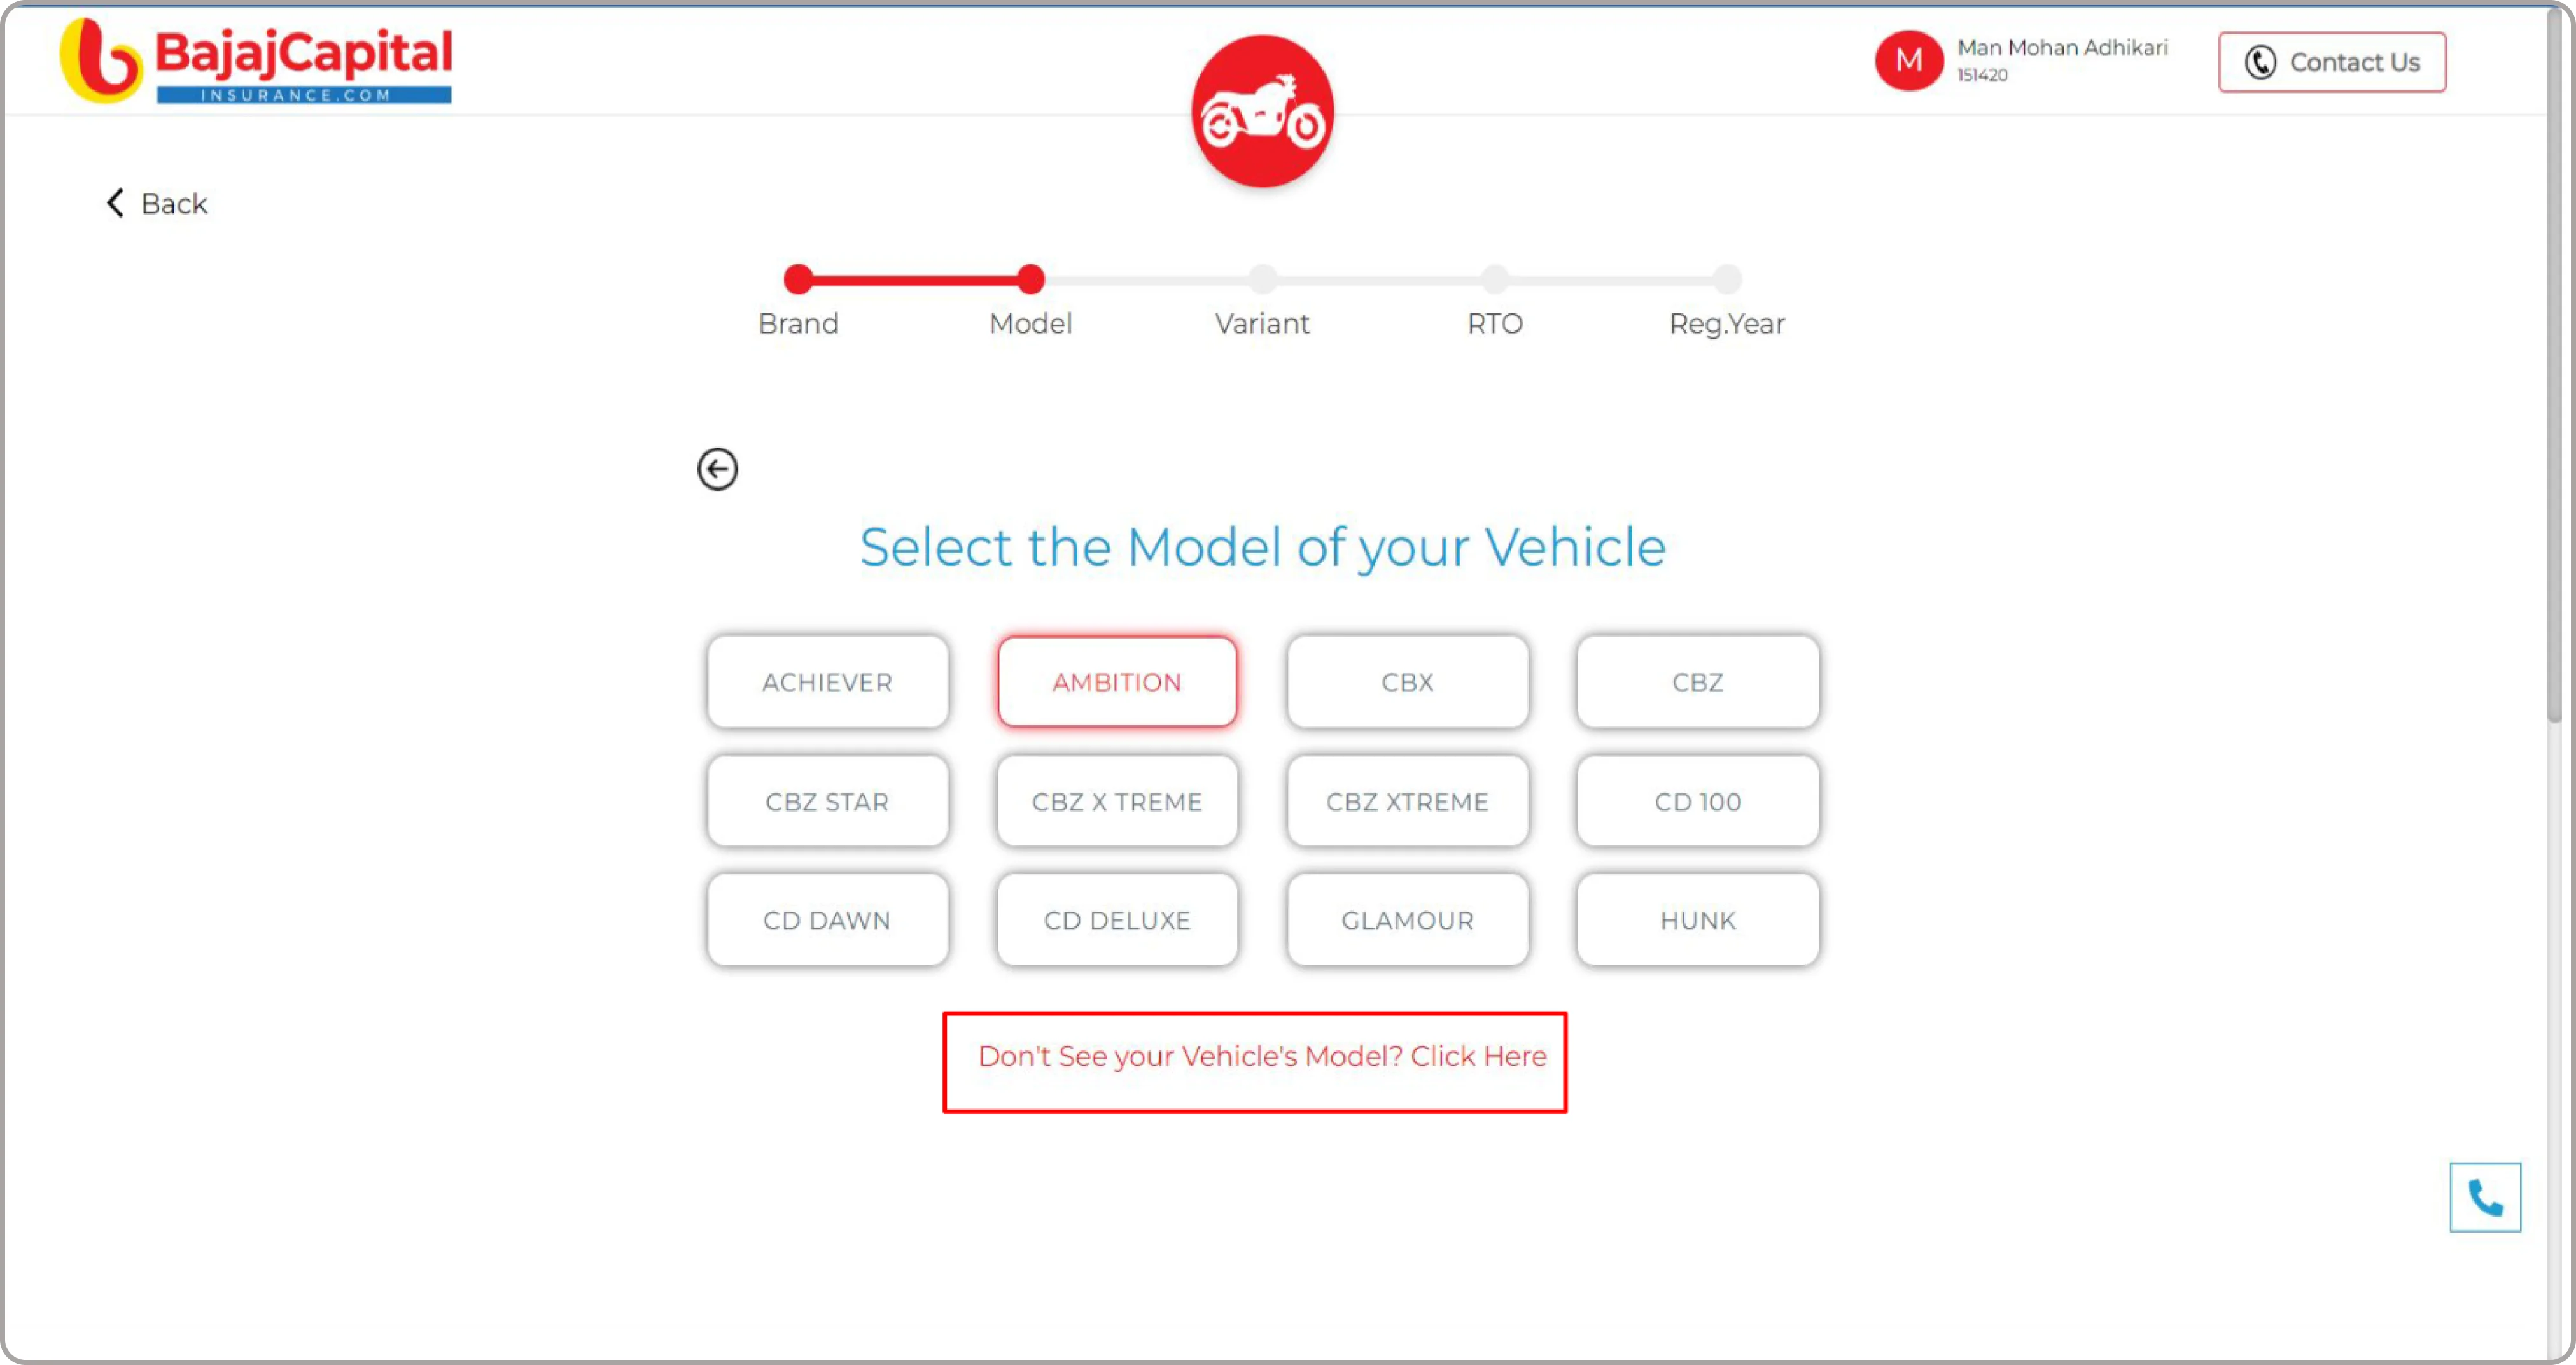2576x1365 pixels.
Task: Pick the HUNK model
Action: point(1697,920)
